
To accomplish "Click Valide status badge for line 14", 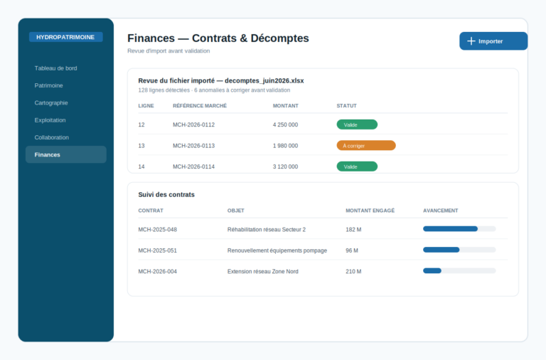I will coord(357,166).
